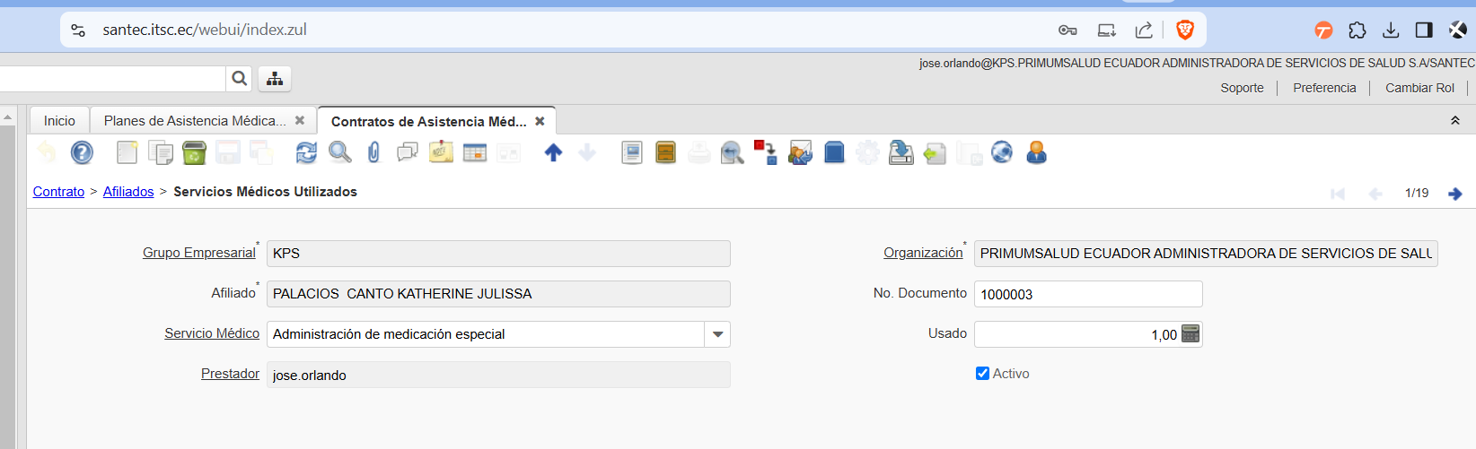Expand the Servicio Médico dropdown
Viewport: 1476px width, 449px height.
717,334
